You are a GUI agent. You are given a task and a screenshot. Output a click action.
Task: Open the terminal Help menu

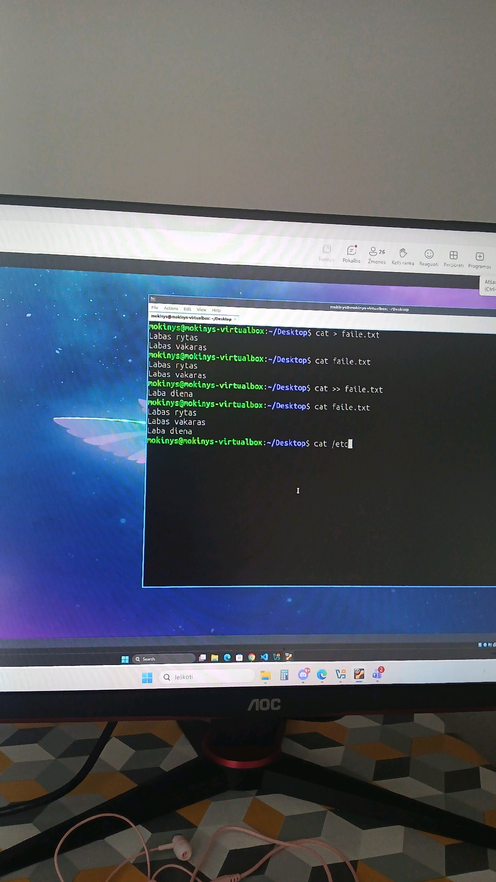(x=216, y=310)
